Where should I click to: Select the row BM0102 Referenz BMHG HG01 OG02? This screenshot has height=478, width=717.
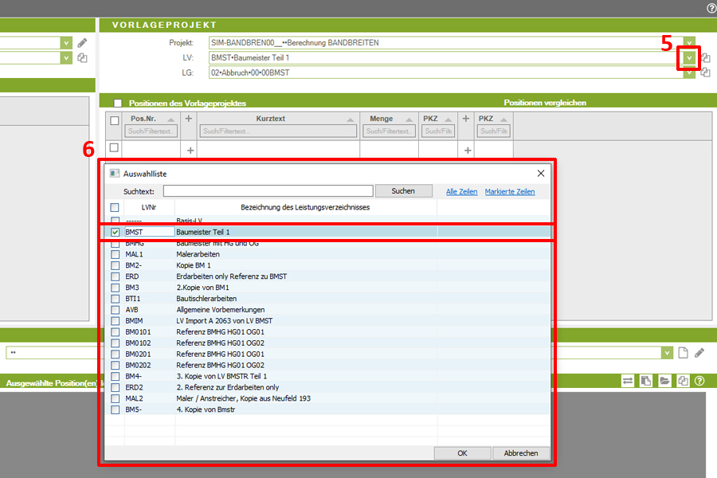point(327,343)
